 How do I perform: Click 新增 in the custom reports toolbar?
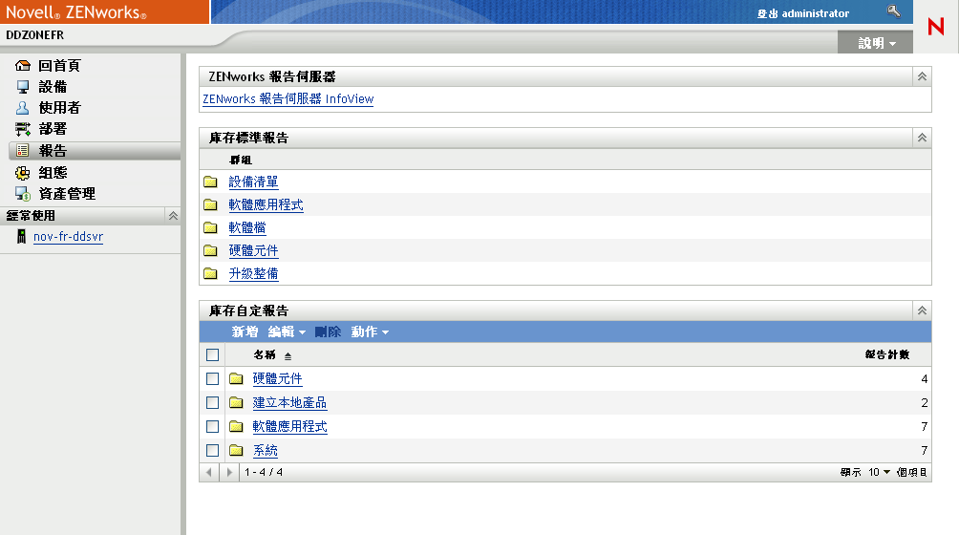pos(245,332)
